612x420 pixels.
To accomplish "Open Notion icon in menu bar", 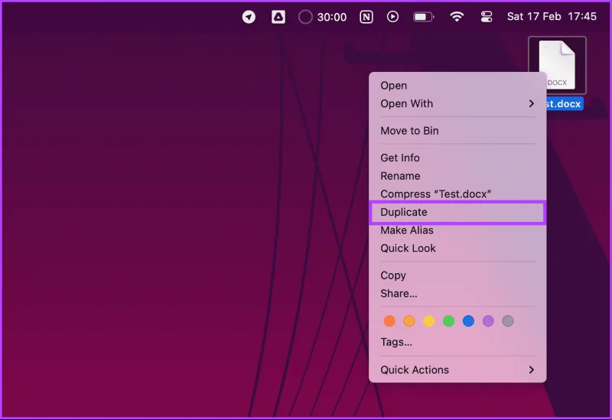I will point(366,17).
